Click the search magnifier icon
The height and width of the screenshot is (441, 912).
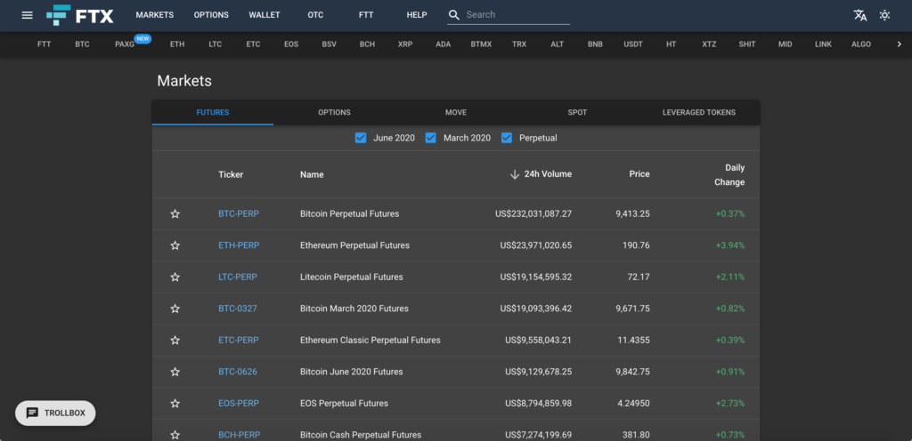pos(454,15)
